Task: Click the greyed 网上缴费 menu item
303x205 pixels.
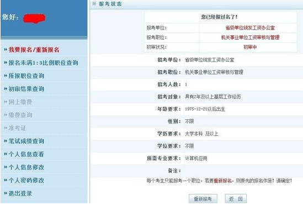Action: [20, 102]
